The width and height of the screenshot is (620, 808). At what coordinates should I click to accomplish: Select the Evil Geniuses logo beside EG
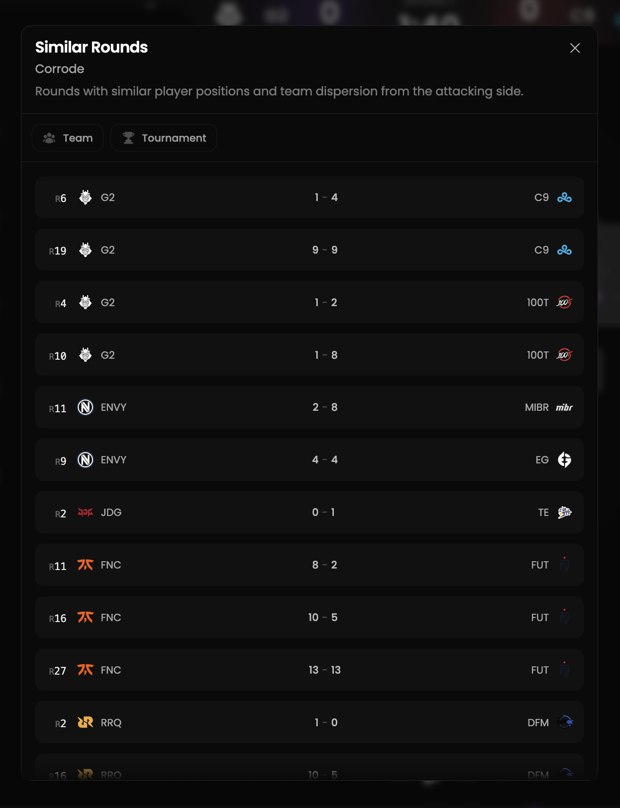564,459
